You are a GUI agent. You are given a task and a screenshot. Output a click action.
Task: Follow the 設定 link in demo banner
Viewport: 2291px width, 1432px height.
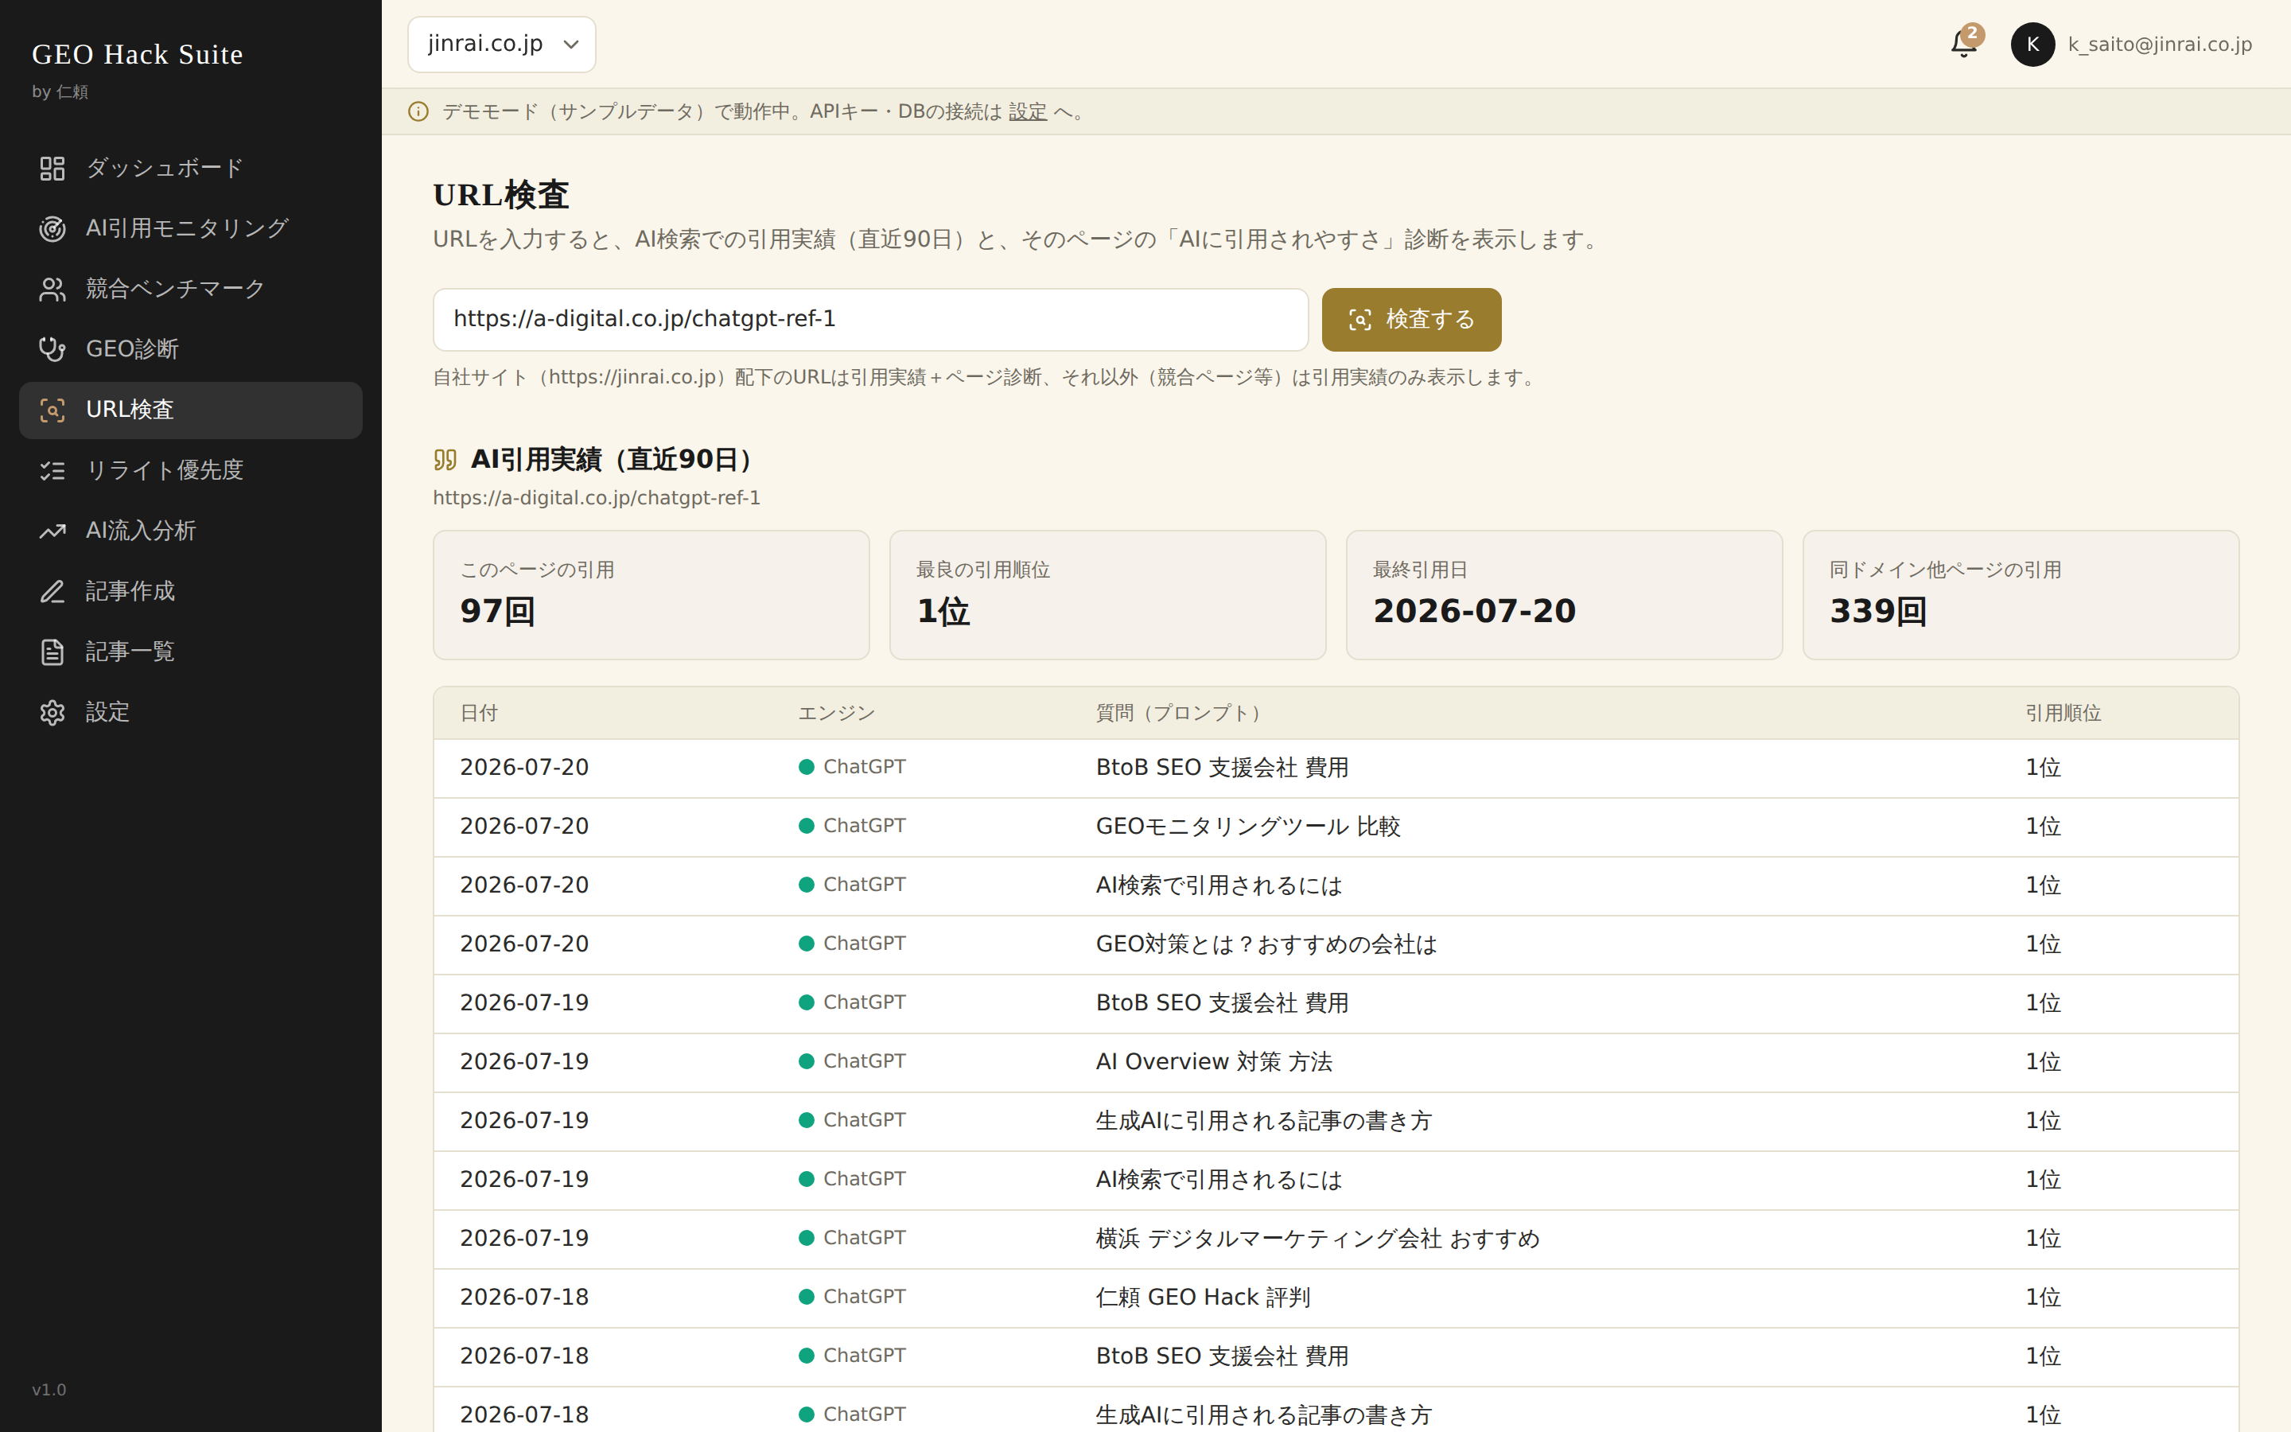[1027, 111]
